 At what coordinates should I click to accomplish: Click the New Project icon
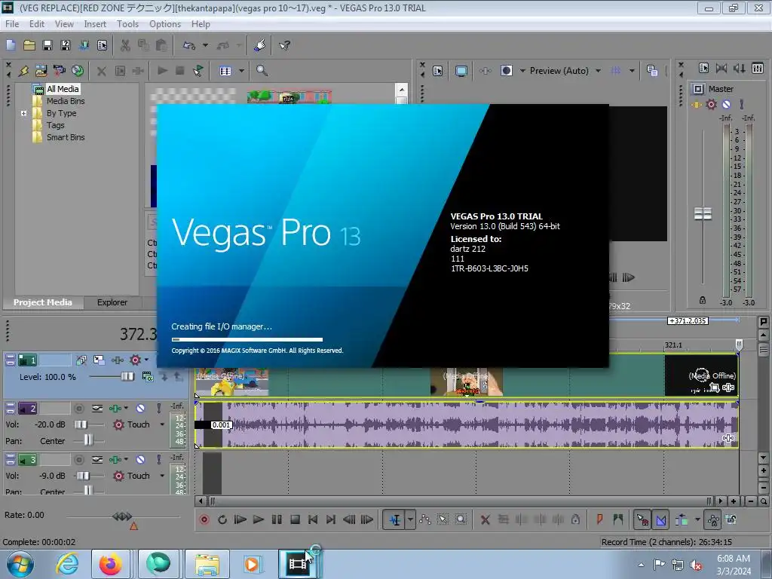[11, 45]
